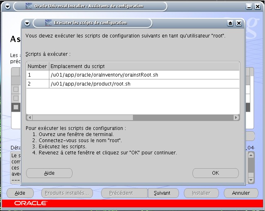Click the configuration scripts dialog title icon
This screenshot has height=211, width=265.
(49, 23)
